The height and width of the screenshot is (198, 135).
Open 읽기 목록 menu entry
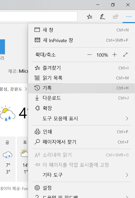coord(81,78)
